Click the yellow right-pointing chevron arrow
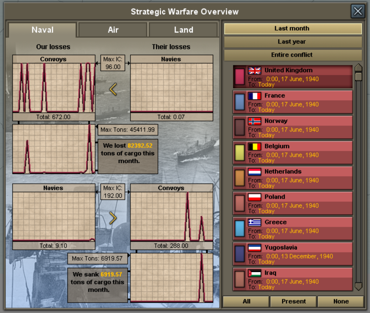The height and width of the screenshot is (313, 370). coord(113,218)
